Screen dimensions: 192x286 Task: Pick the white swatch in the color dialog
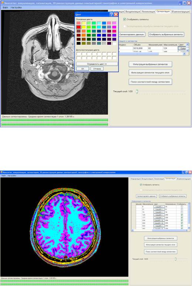114,43
